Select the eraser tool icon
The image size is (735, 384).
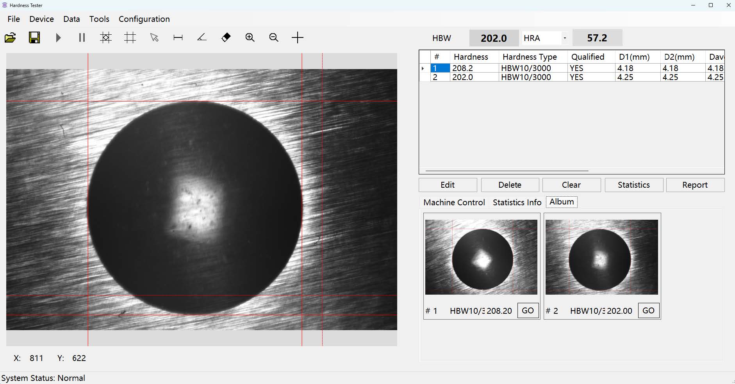point(226,38)
